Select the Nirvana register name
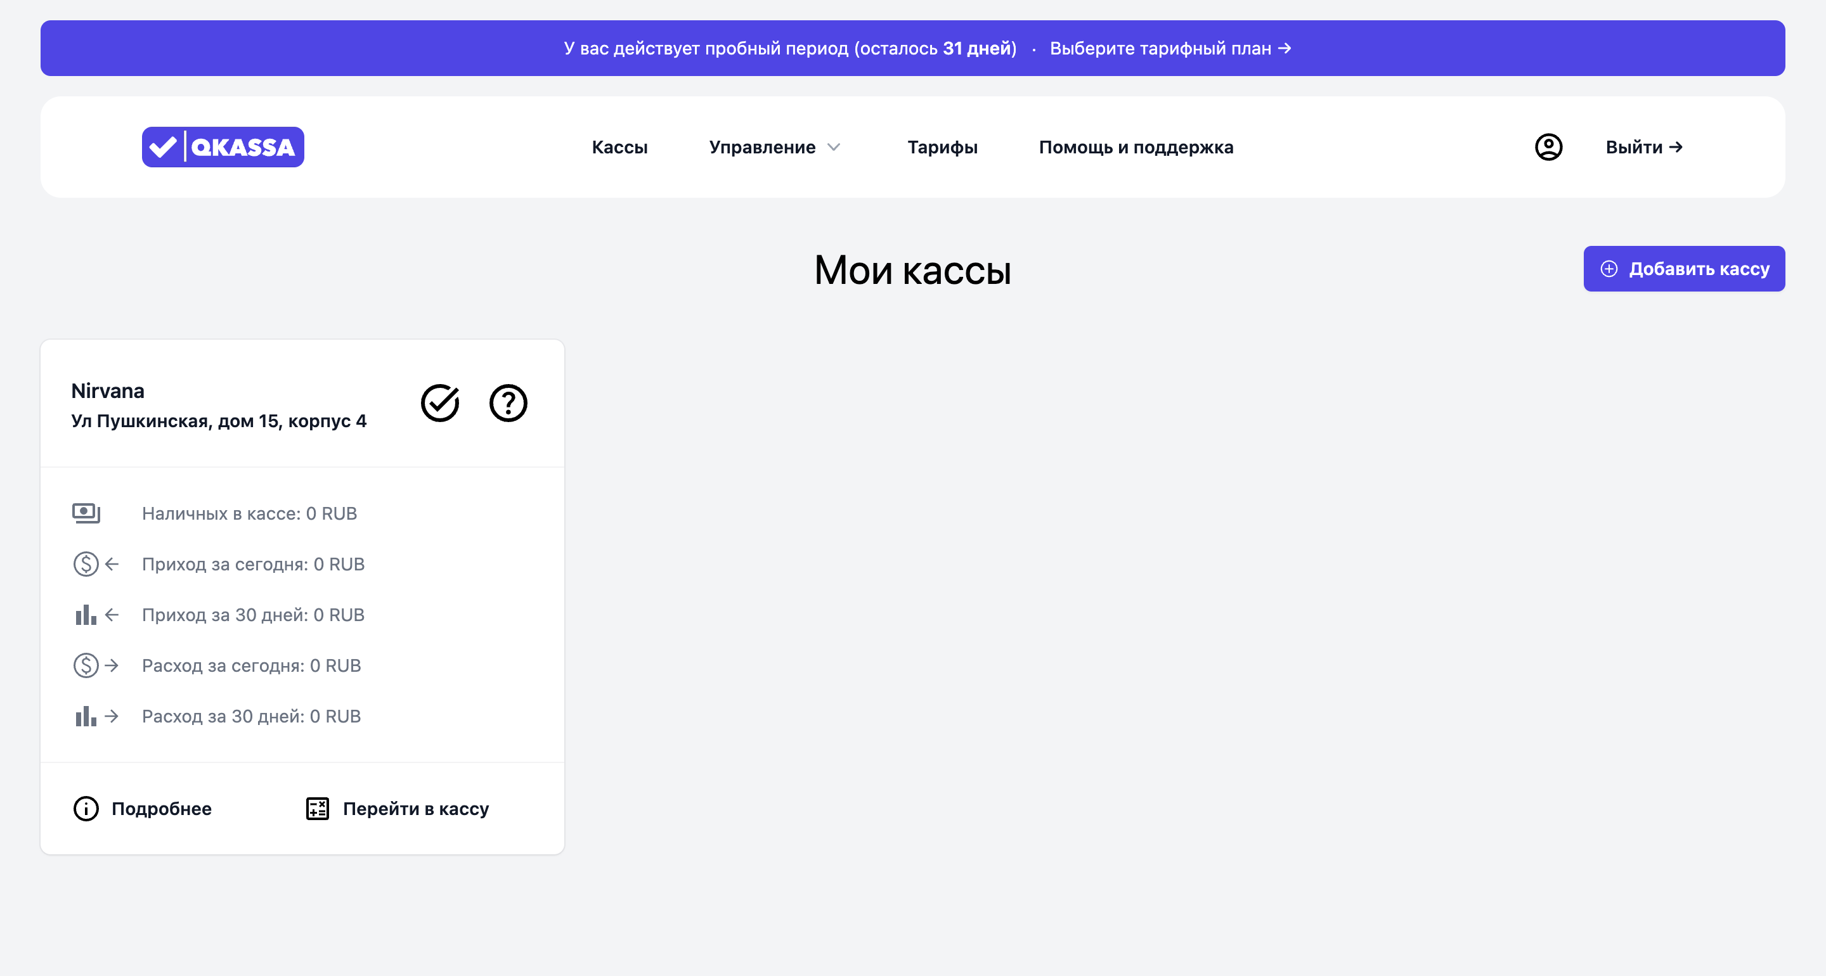This screenshot has width=1826, height=976. [108, 390]
